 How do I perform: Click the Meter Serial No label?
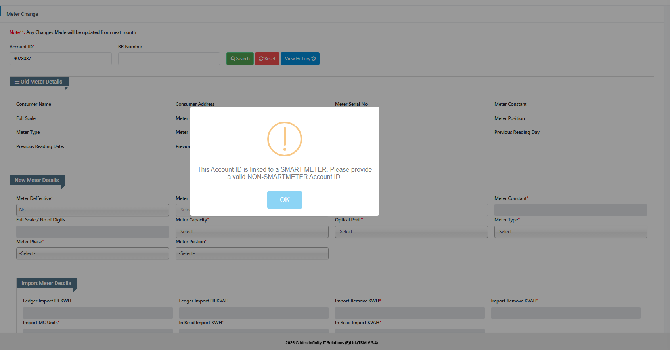click(x=351, y=104)
